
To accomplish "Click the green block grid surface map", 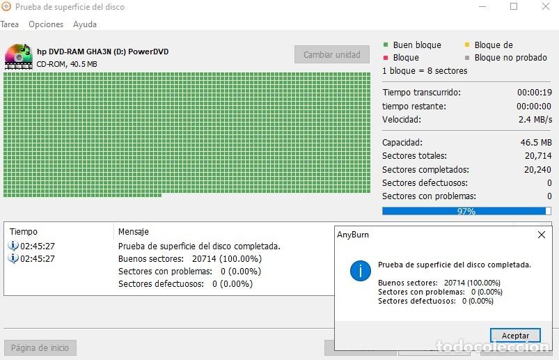I will click(187, 134).
